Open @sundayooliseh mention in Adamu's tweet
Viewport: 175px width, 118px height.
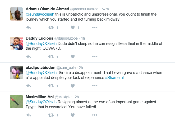[39, 14]
